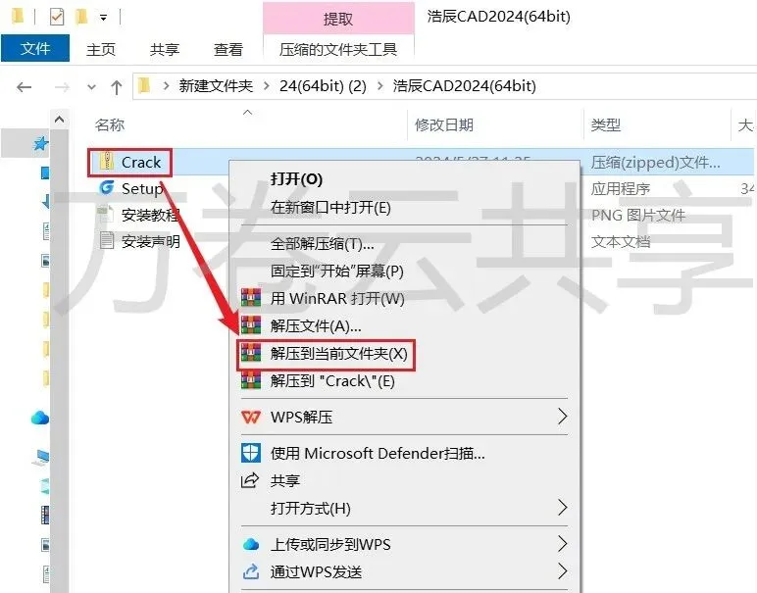Sort files by 类型 column header
757x593 pixels.
(x=605, y=124)
